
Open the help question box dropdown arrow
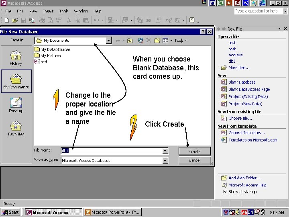[285, 11]
